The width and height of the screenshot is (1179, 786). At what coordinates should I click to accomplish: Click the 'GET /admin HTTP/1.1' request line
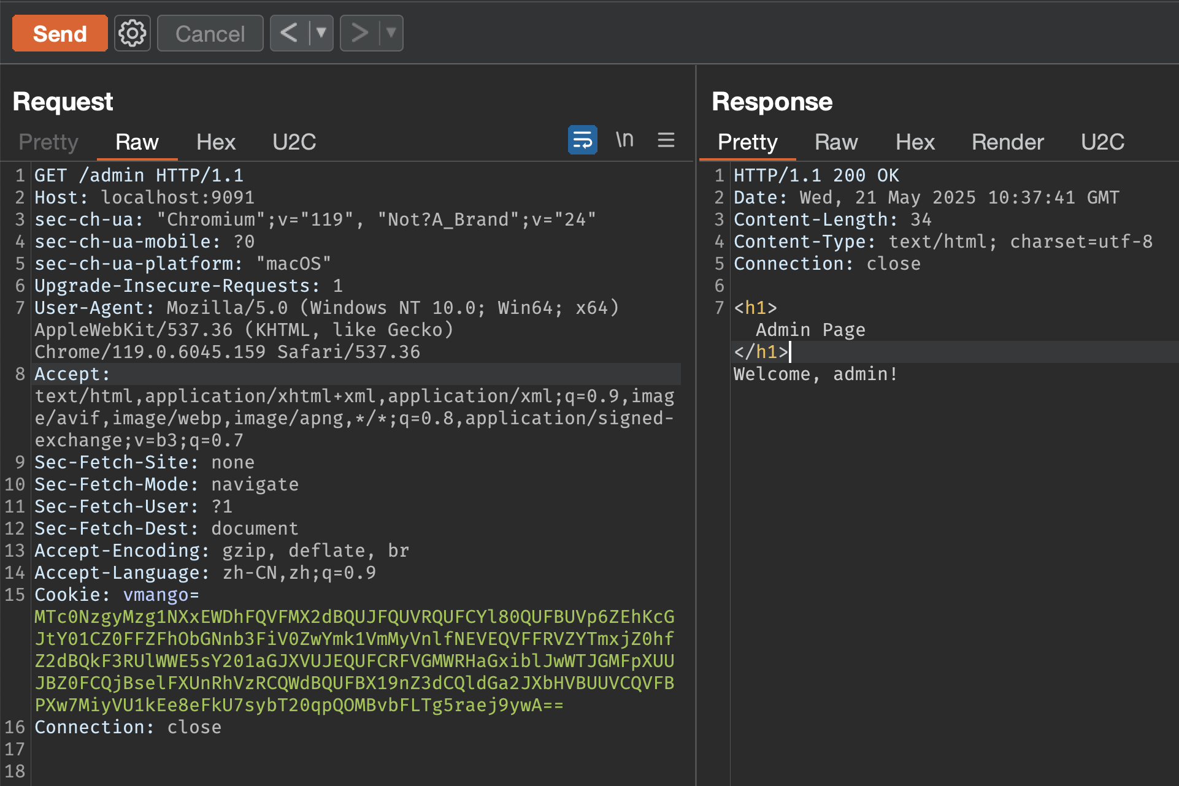(x=139, y=175)
